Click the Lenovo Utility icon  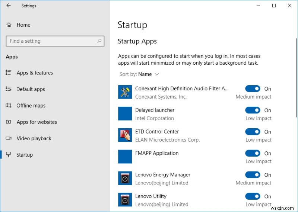pyautogui.click(x=125, y=200)
